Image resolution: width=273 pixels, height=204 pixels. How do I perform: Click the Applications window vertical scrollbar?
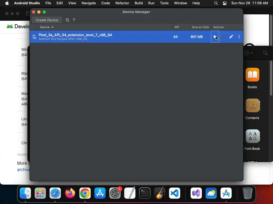(x=271, y=78)
